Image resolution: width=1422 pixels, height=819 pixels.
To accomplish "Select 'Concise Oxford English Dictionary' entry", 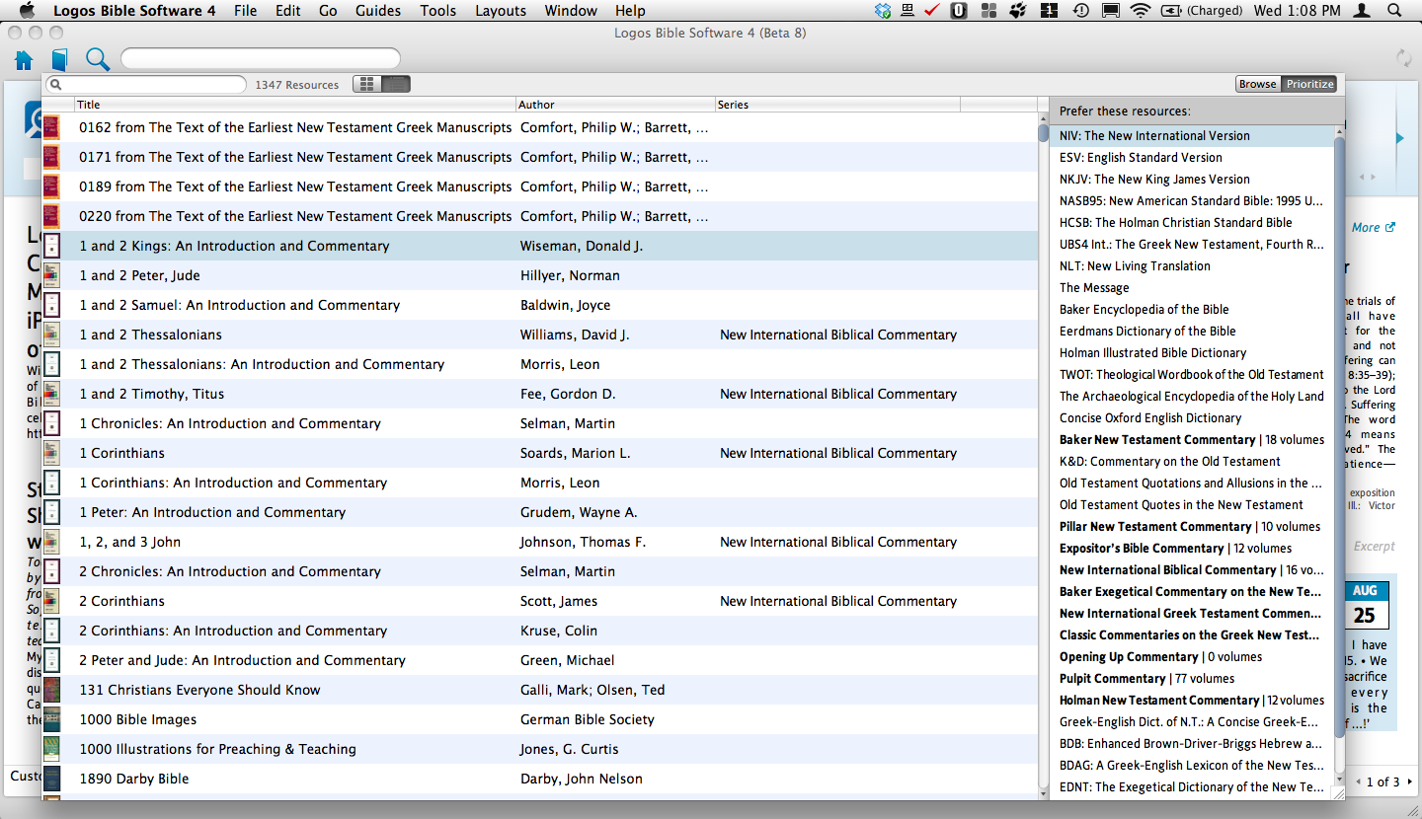I will pyautogui.click(x=1191, y=418).
